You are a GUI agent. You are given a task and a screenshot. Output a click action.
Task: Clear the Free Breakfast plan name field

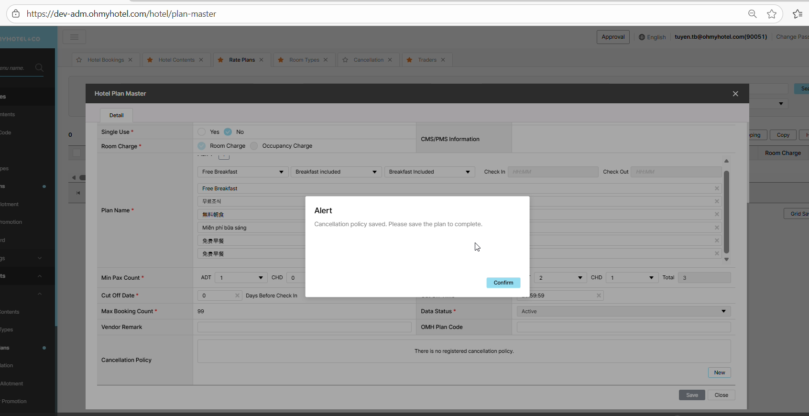coord(716,188)
